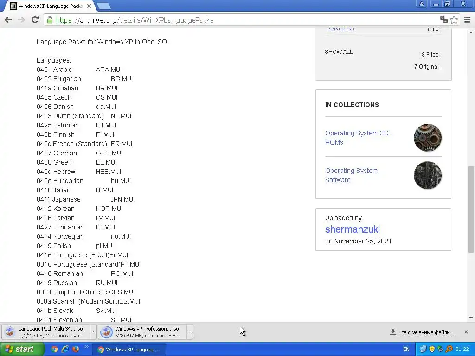475x356 pixels.
Task: Click the text '0419 Russian'
Action: click(x=57, y=283)
